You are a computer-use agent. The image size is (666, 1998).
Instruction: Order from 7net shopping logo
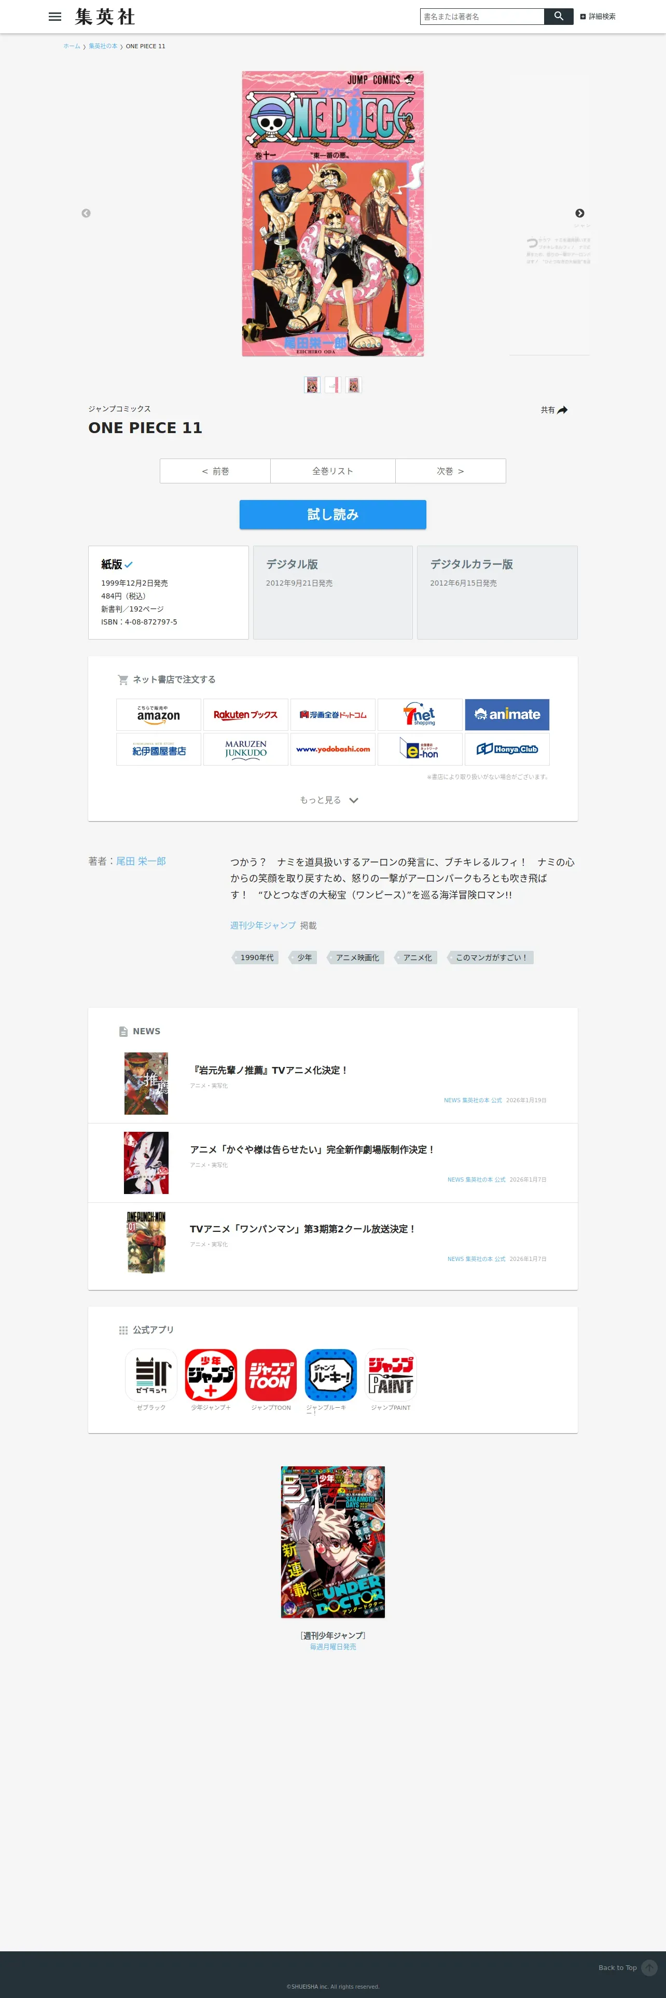(420, 714)
